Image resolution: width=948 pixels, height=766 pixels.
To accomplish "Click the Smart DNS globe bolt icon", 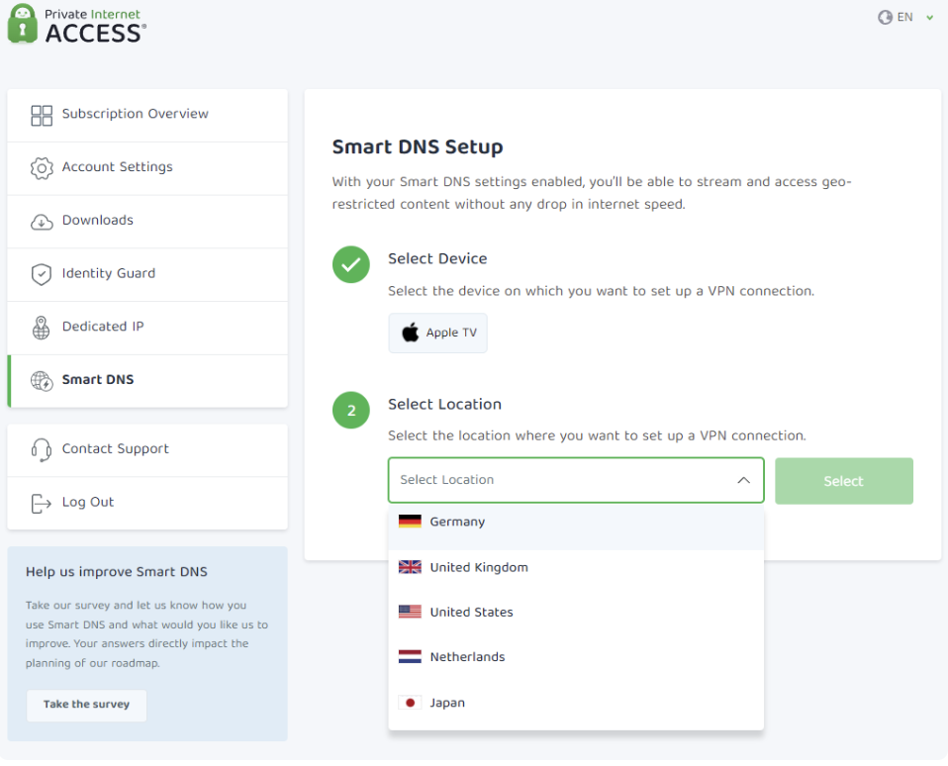I will (42, 381).
